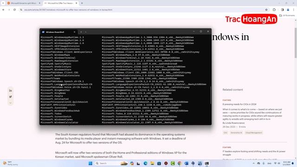This screenshot has width=297, height=167.
Task: Click the PowerShell window vertical scrollbar
Action: 211,95
